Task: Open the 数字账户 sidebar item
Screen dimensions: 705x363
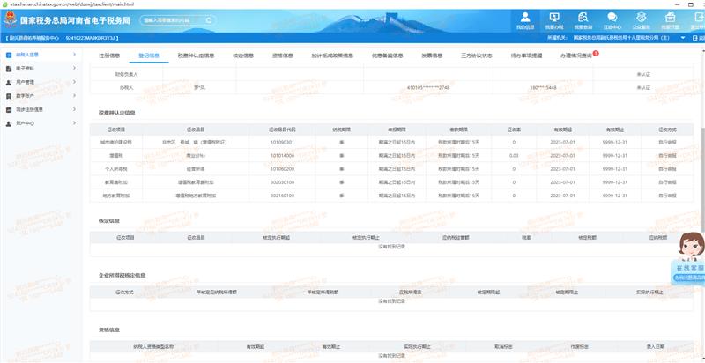Action: coord(26,95)
